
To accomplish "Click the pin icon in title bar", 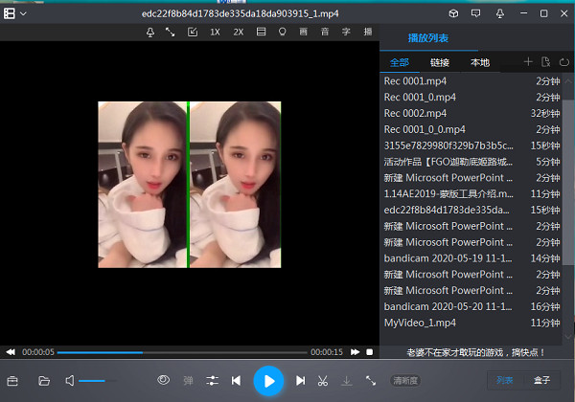I will pos(500,14).
